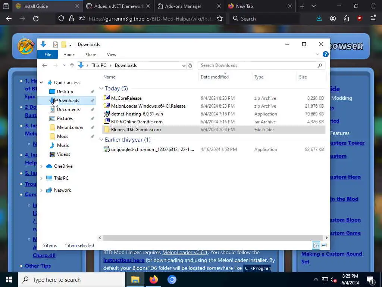Image resolution: width=382 pixels, height=287 pixels.
Task: Open the MelonLoader v0.6.1 link
Action: [185, 252]
